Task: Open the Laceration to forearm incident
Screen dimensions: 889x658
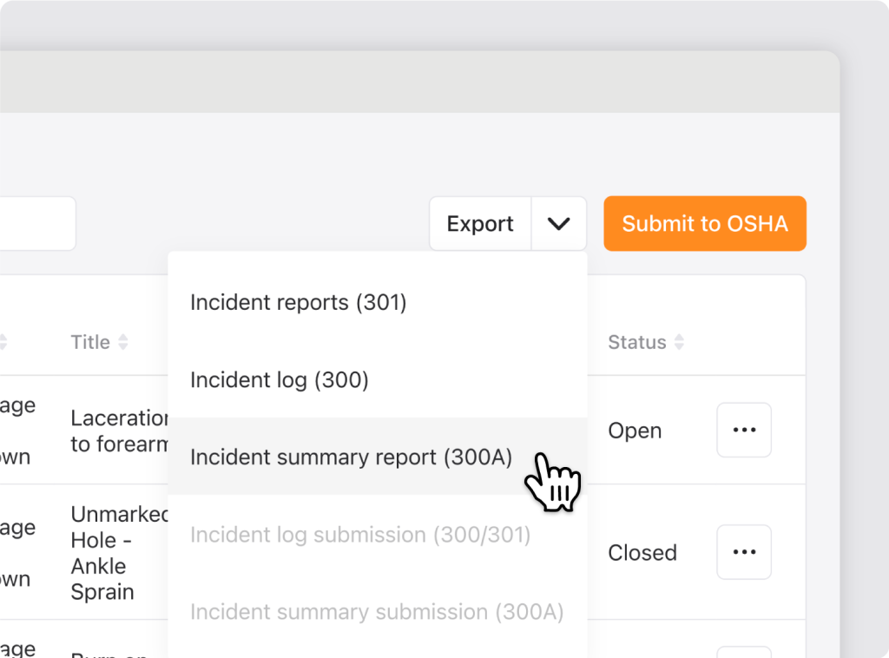Action: click(x=119, y=431)
